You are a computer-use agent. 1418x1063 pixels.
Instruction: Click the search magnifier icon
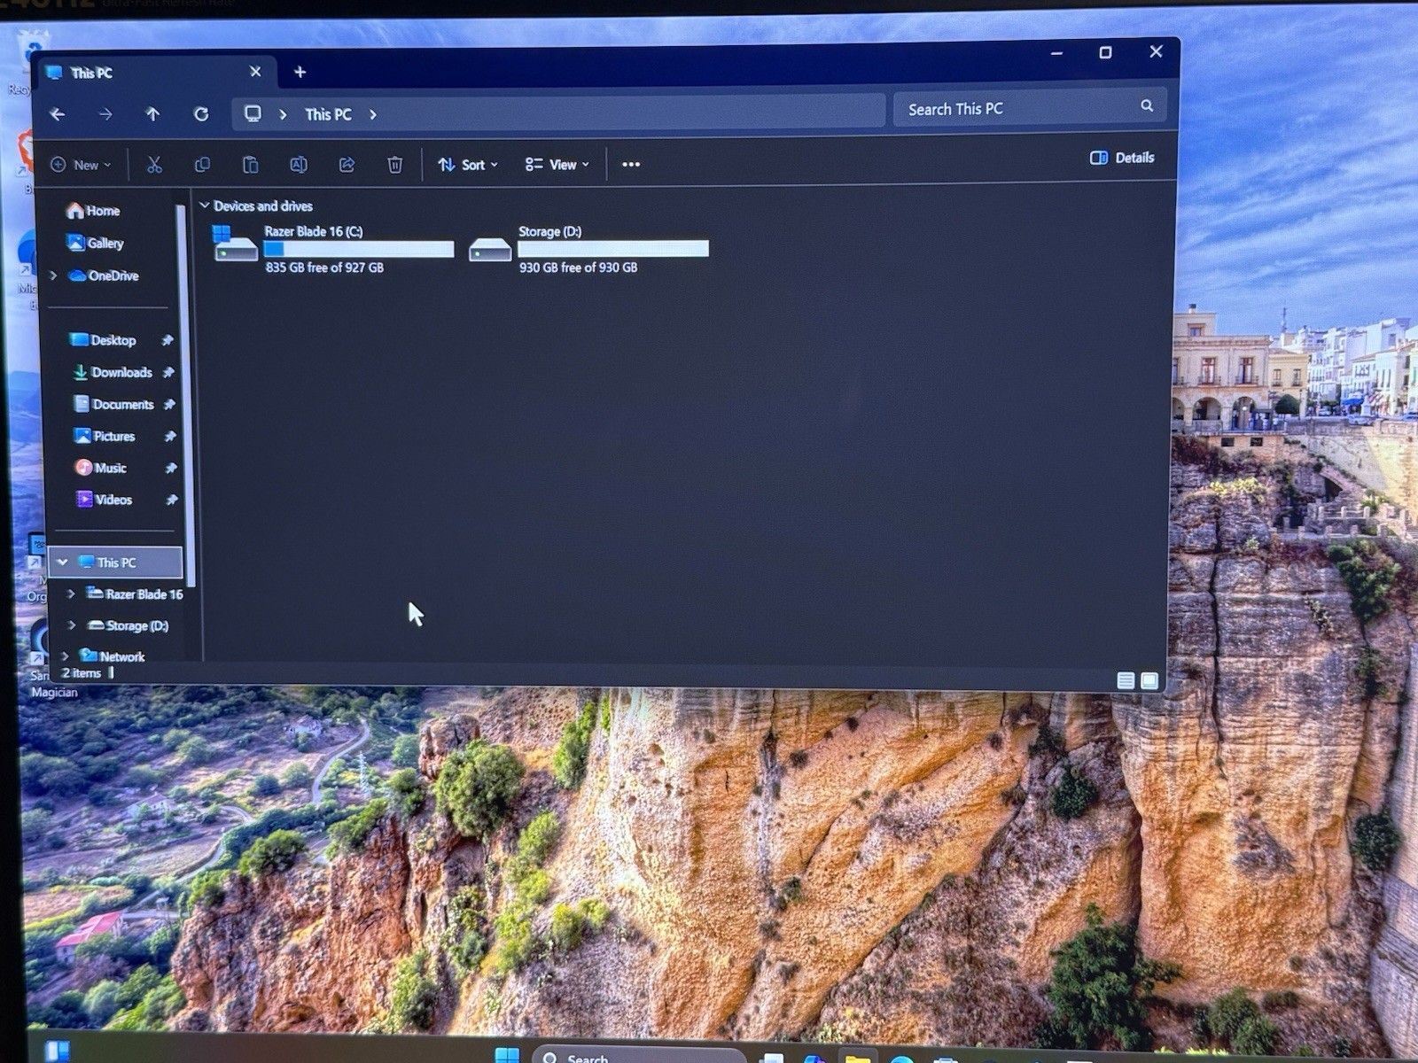(1147, 106)
